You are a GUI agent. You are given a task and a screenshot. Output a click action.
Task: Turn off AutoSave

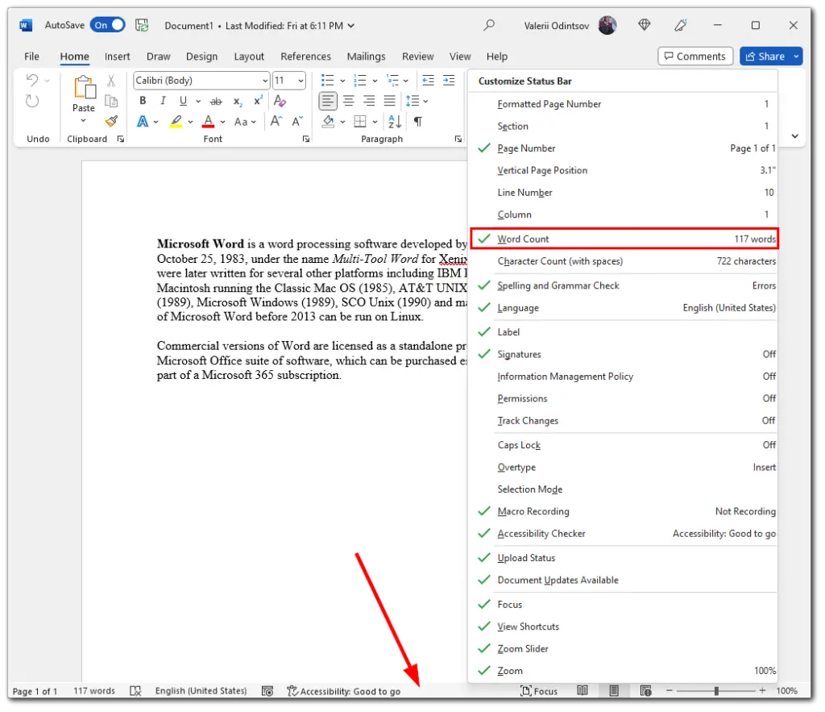click(x=107, y=25)
